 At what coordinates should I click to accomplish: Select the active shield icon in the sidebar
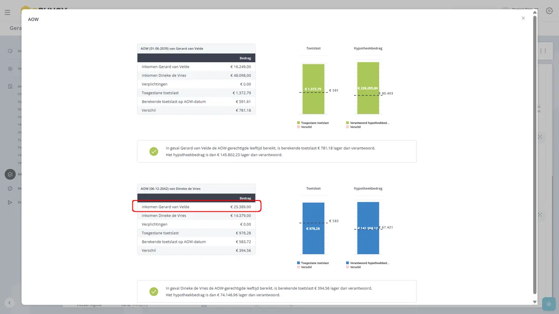(x=10, y=174)
